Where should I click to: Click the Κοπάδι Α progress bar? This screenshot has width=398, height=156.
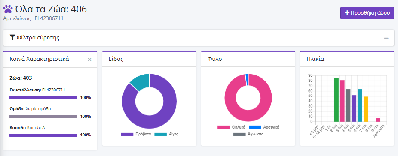(x=43, y=135)
